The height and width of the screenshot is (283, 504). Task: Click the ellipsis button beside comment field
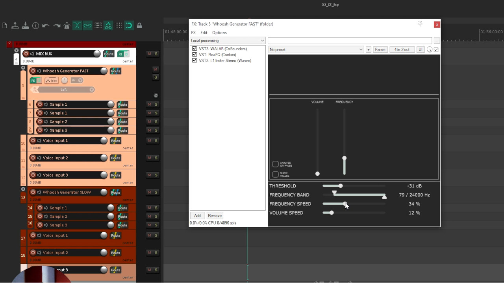pyautogui.click(x=437, y=40)
